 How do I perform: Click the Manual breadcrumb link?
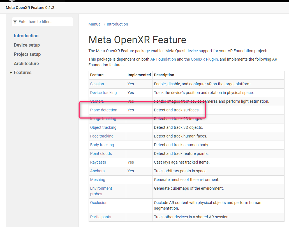(95, 24)
